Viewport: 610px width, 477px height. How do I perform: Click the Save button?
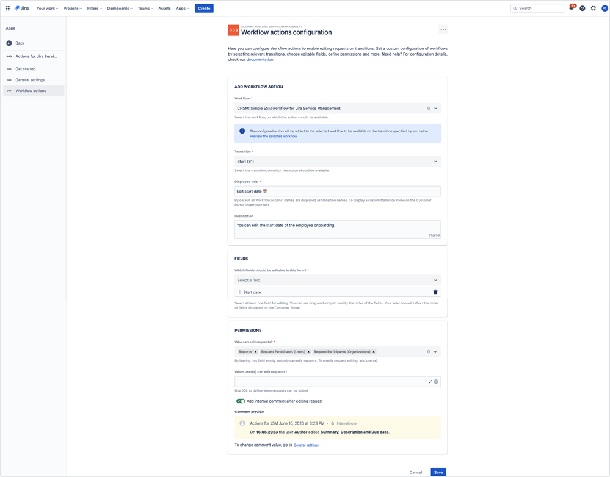pos(438,472)
